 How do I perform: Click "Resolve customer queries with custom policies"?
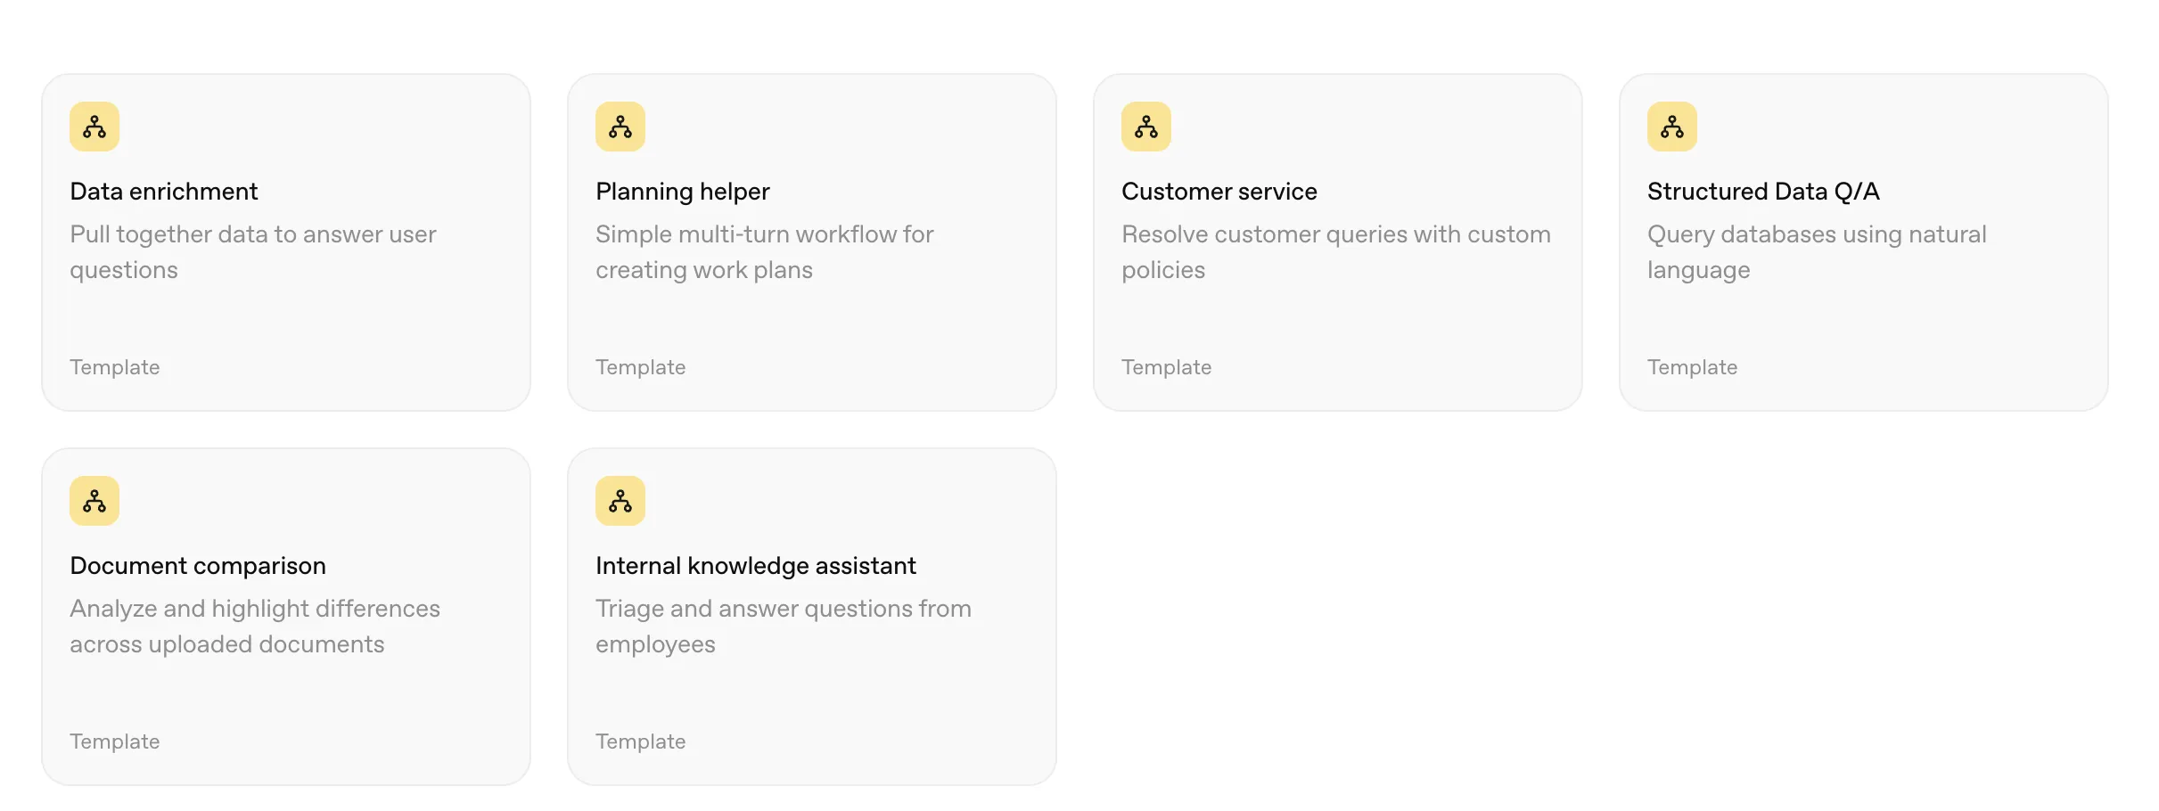[1335, 252]
